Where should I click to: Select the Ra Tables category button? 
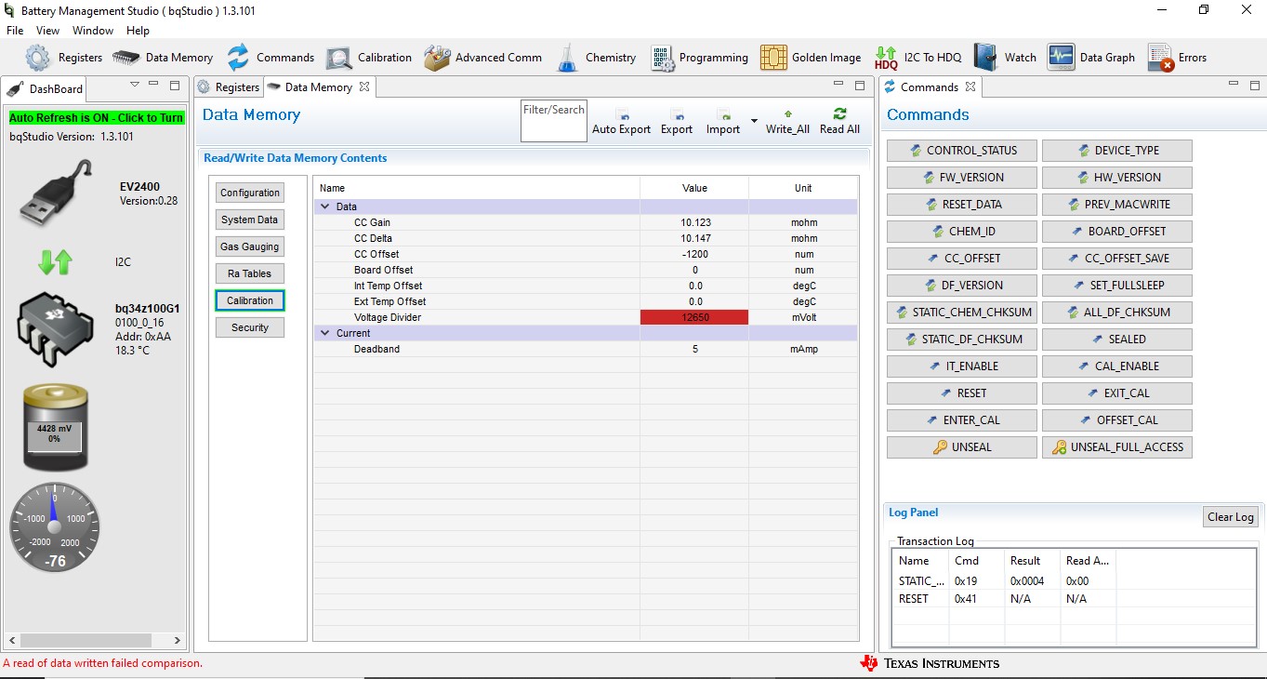(250, 273)
